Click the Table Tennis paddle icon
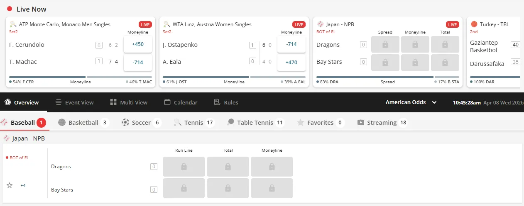Image resolution: width=524 pixels, height=206 pixels. point(230,123)
